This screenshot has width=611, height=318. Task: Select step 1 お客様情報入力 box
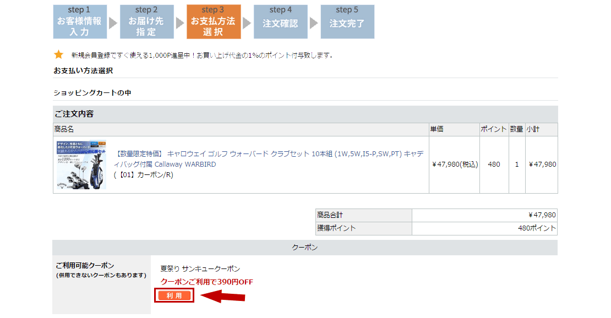tap(80, 21)
